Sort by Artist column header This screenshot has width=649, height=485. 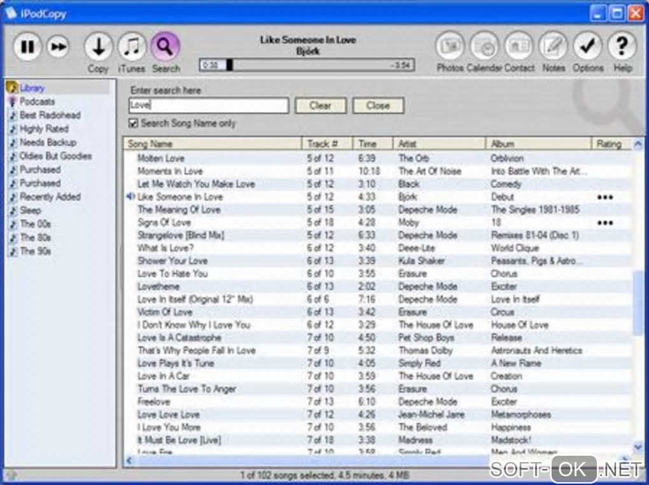pyautogui.click(x=439, y=144)
